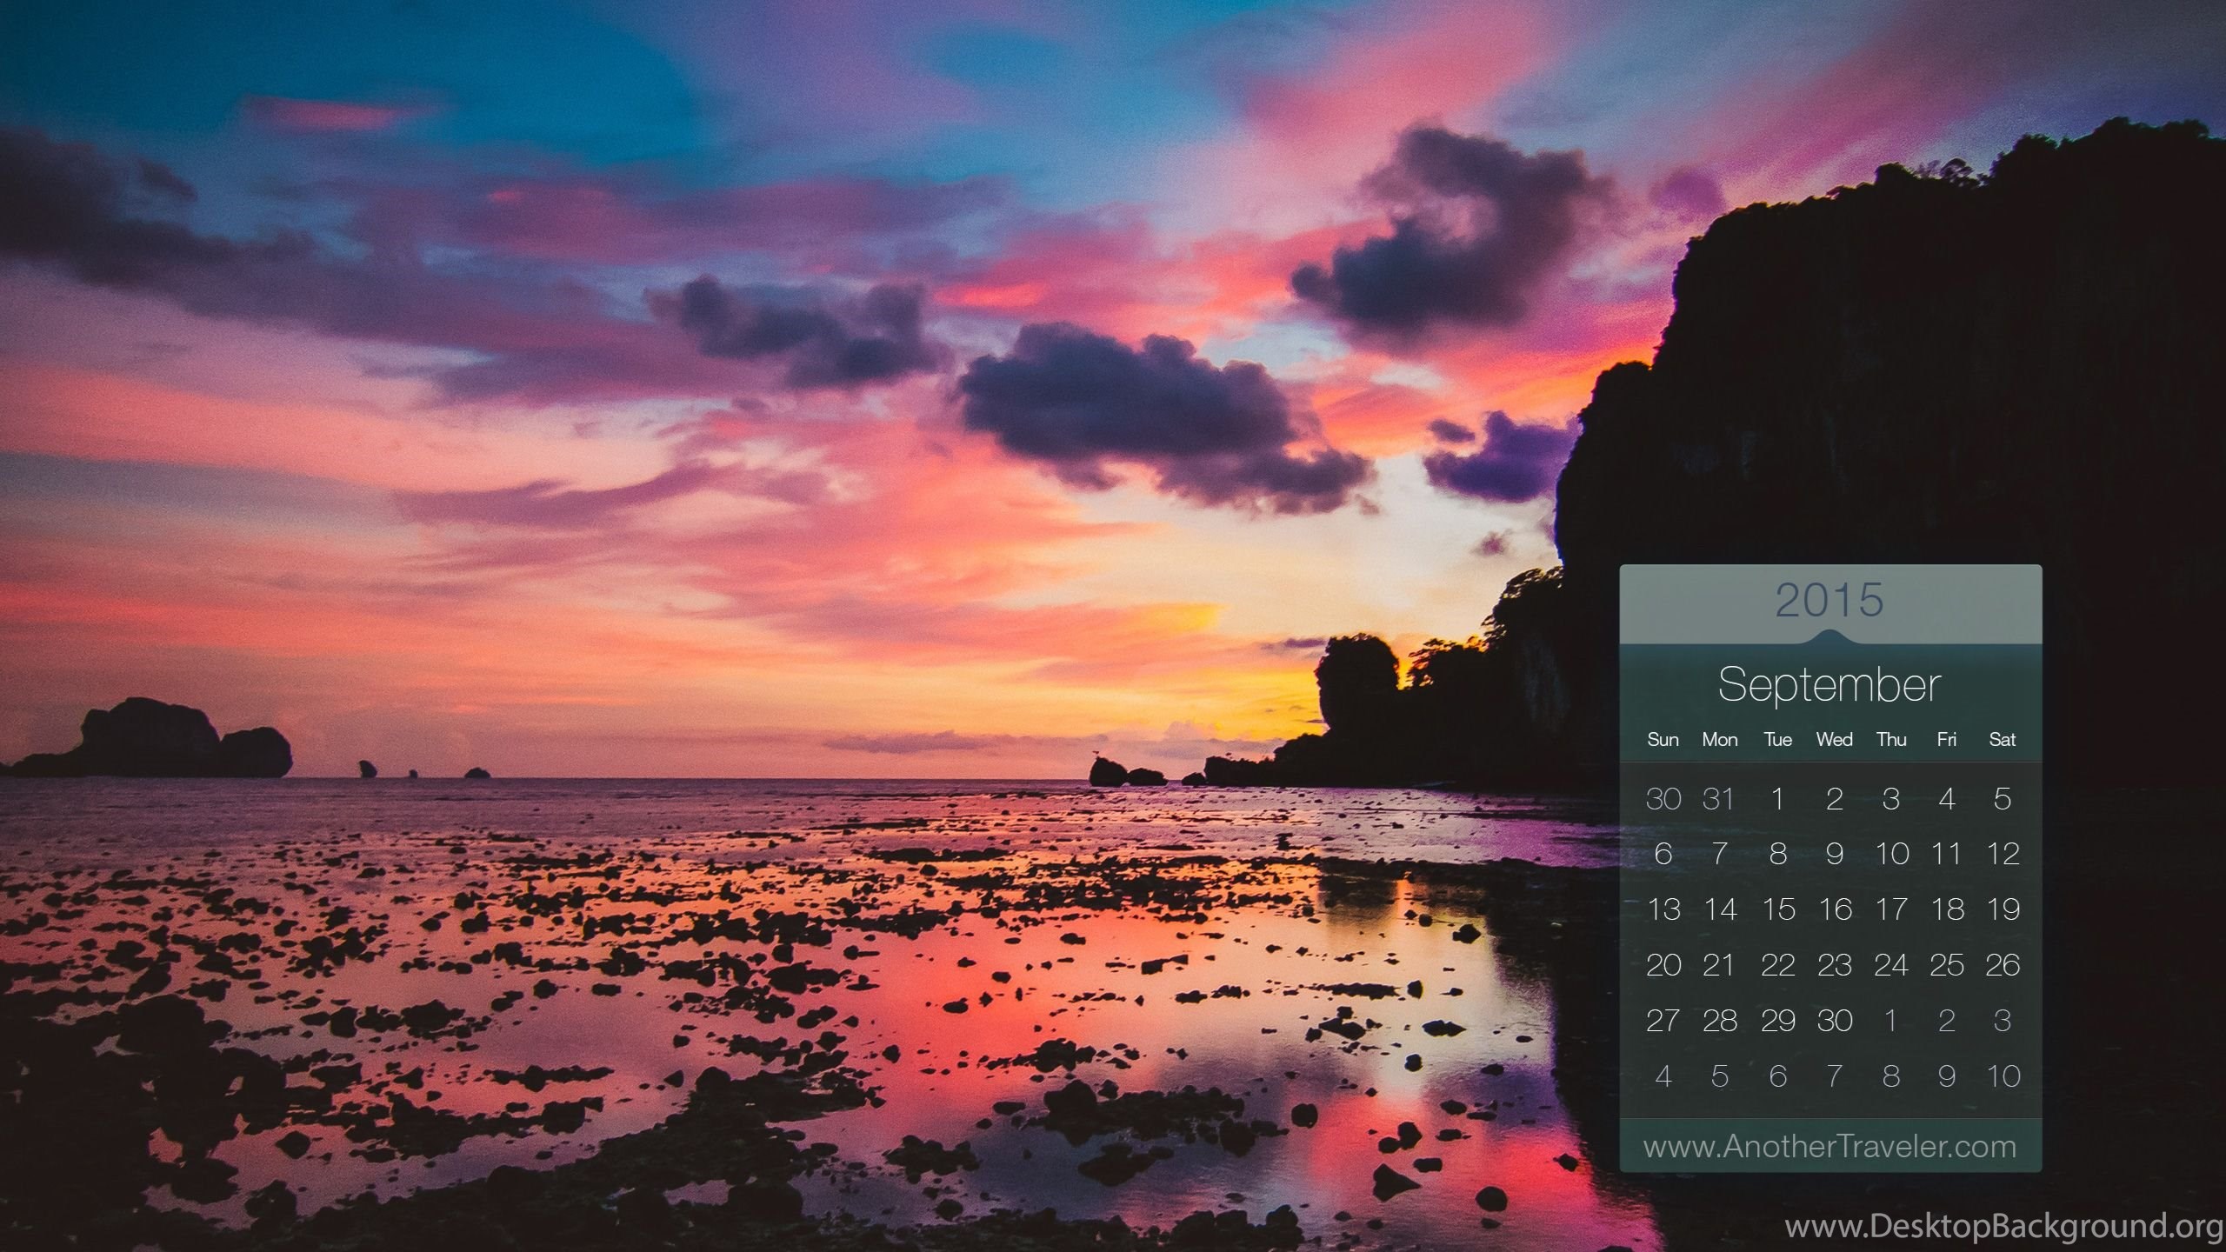Select September 1 in the calendar
This screenshot has height=1252, width=2226.
(1778, 798)
